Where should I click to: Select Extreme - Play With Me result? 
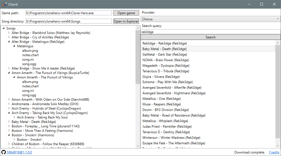tap(208, 82)
